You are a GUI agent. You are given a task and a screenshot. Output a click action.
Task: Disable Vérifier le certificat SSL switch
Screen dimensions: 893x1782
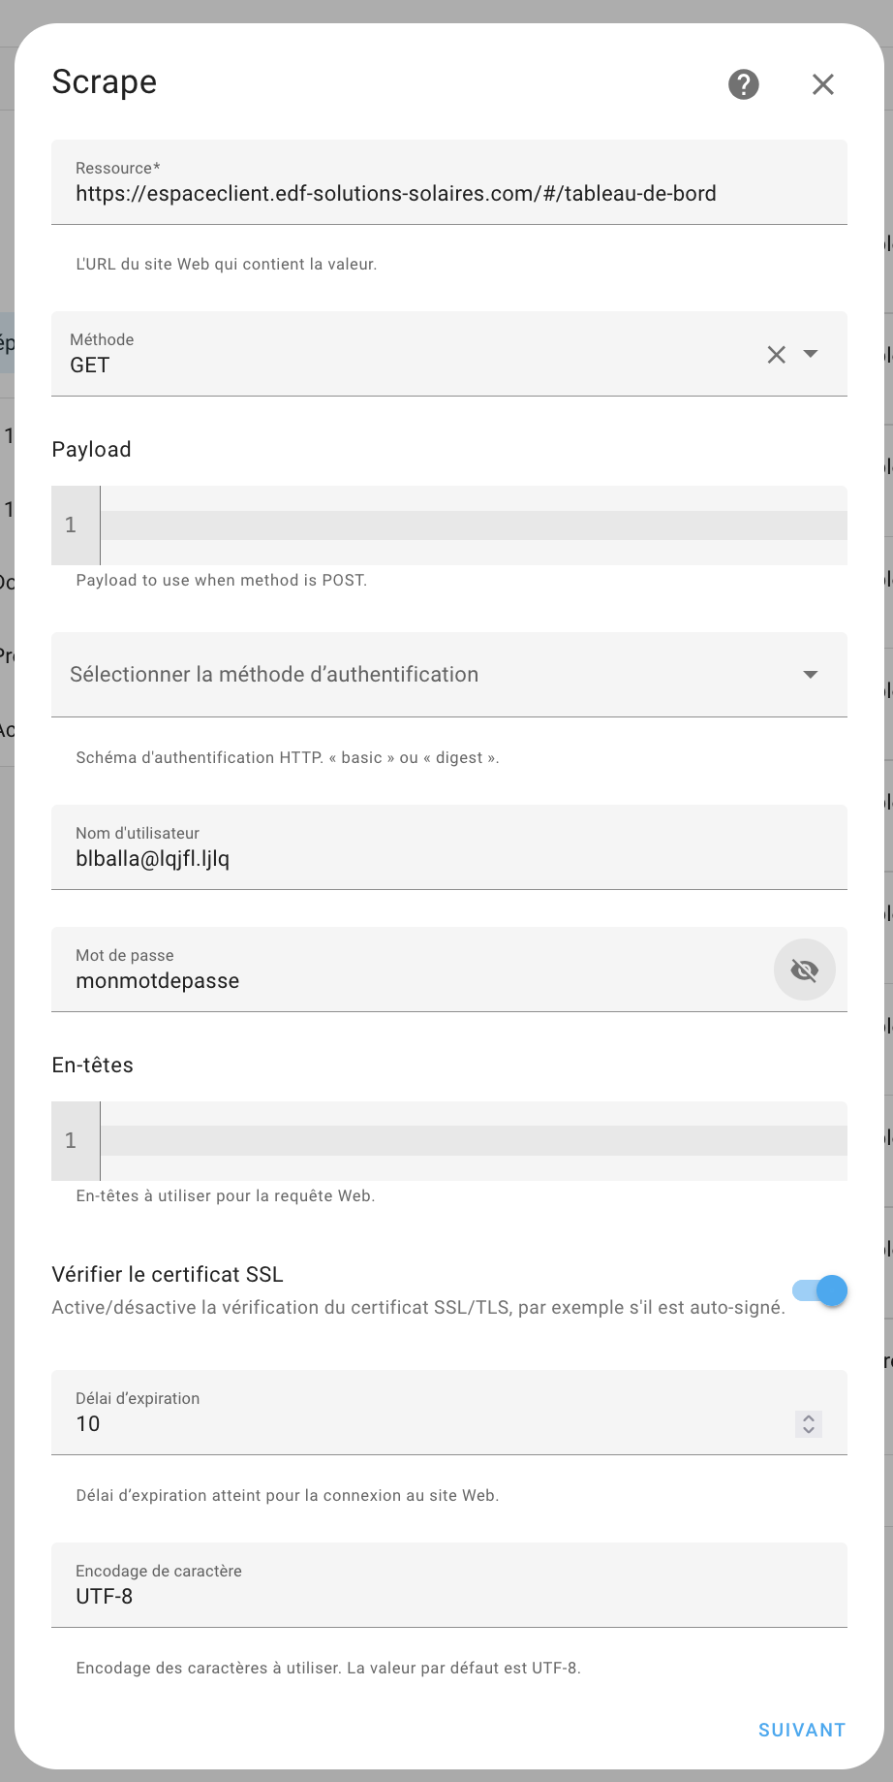click(820, 1290)
